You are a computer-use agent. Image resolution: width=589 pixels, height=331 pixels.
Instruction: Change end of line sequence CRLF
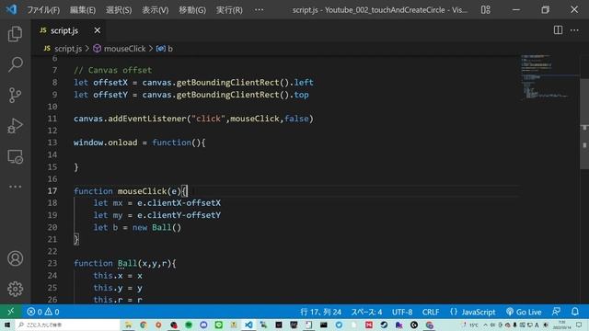[431, 312]
